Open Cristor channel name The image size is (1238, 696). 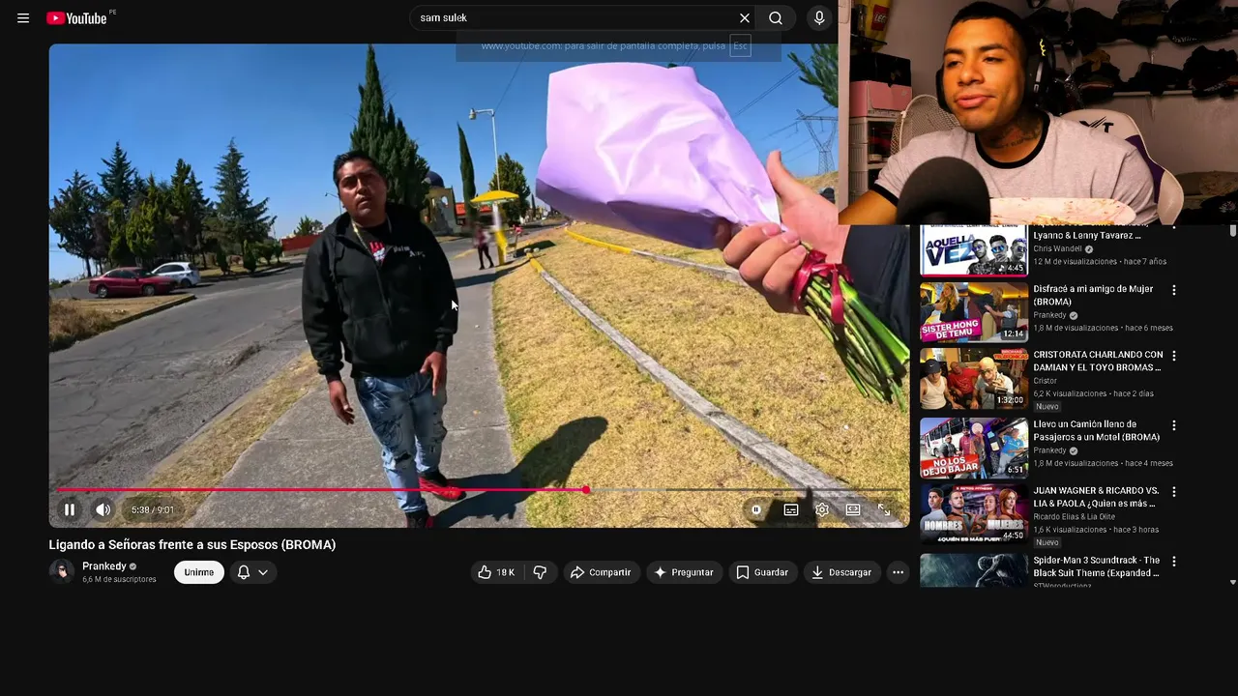[1045, 381]
